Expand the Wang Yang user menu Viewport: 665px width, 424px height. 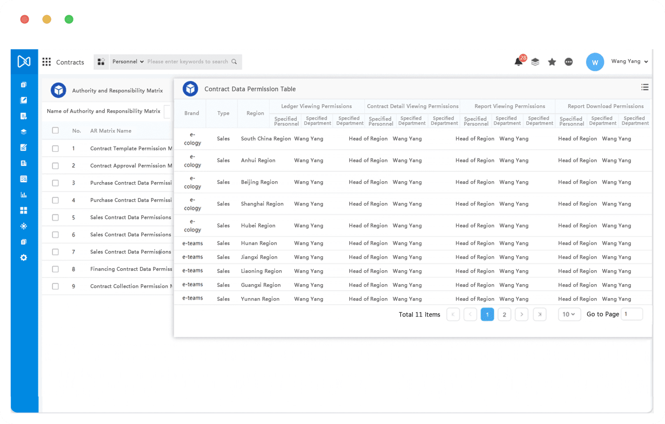629,61
